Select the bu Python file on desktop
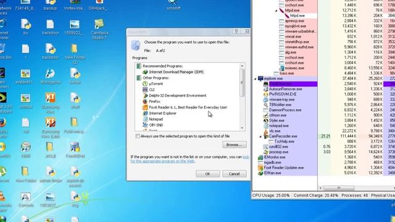Viewport: 395px width, 222px height. (x=25, y=27)
